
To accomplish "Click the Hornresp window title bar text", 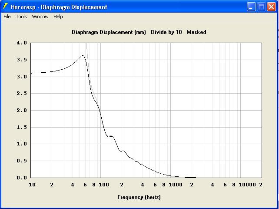I will point(59,7).
